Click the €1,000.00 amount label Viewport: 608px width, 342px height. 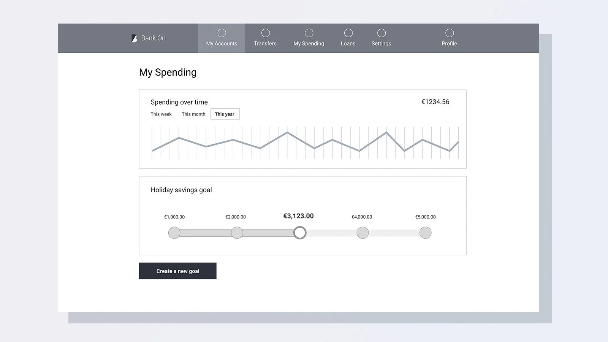coord(174,217)
